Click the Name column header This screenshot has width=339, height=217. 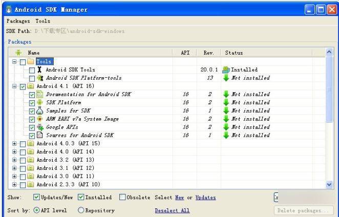[x=91, y=53]
